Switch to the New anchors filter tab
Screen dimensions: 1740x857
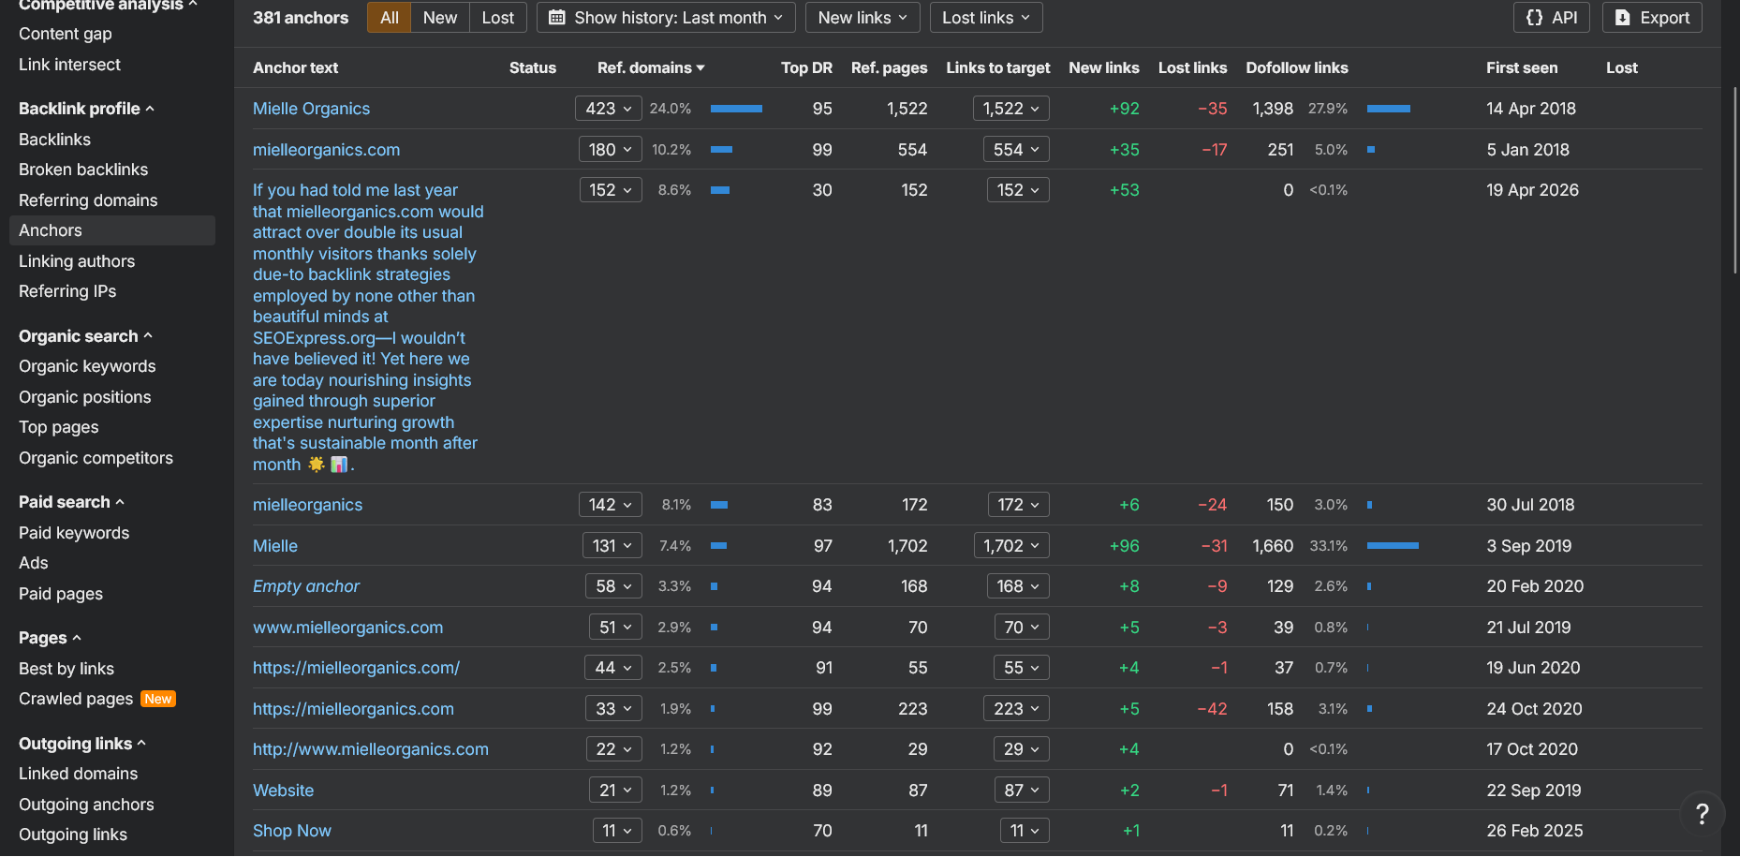click(440, 18)
